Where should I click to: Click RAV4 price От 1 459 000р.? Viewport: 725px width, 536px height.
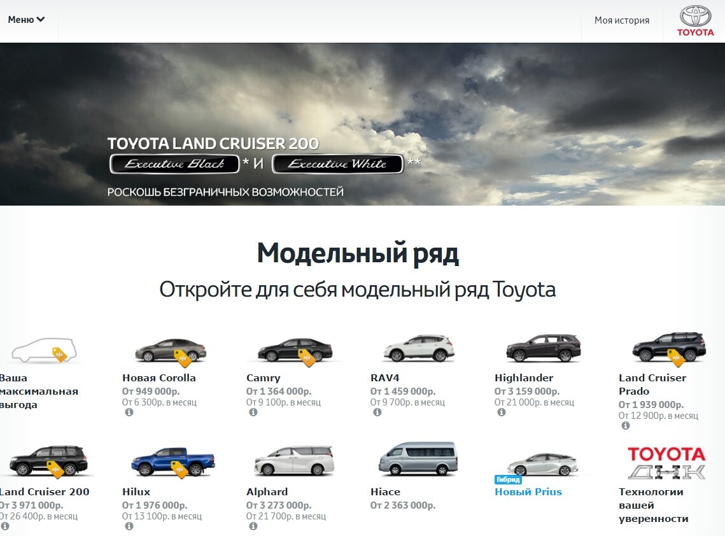(x=403, y=391)
